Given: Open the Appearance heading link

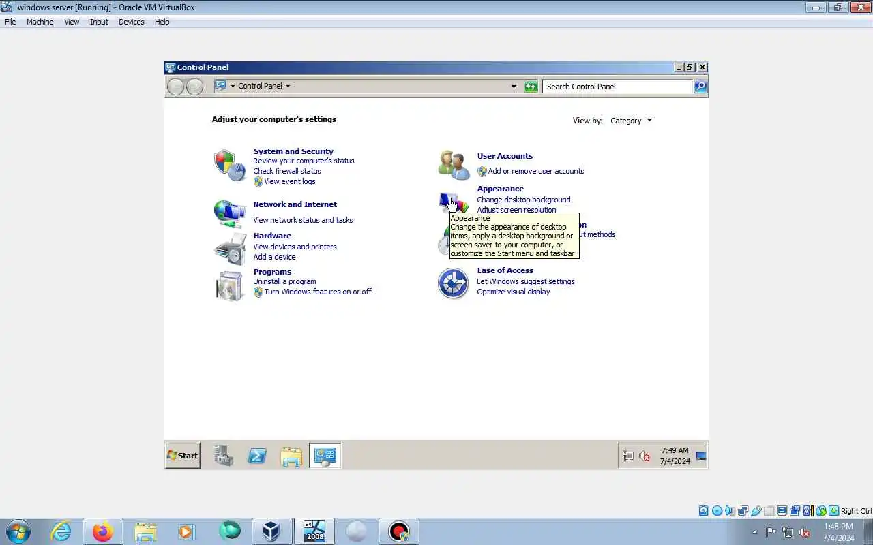Looking at the screenshot, I should tap(500, 189).
